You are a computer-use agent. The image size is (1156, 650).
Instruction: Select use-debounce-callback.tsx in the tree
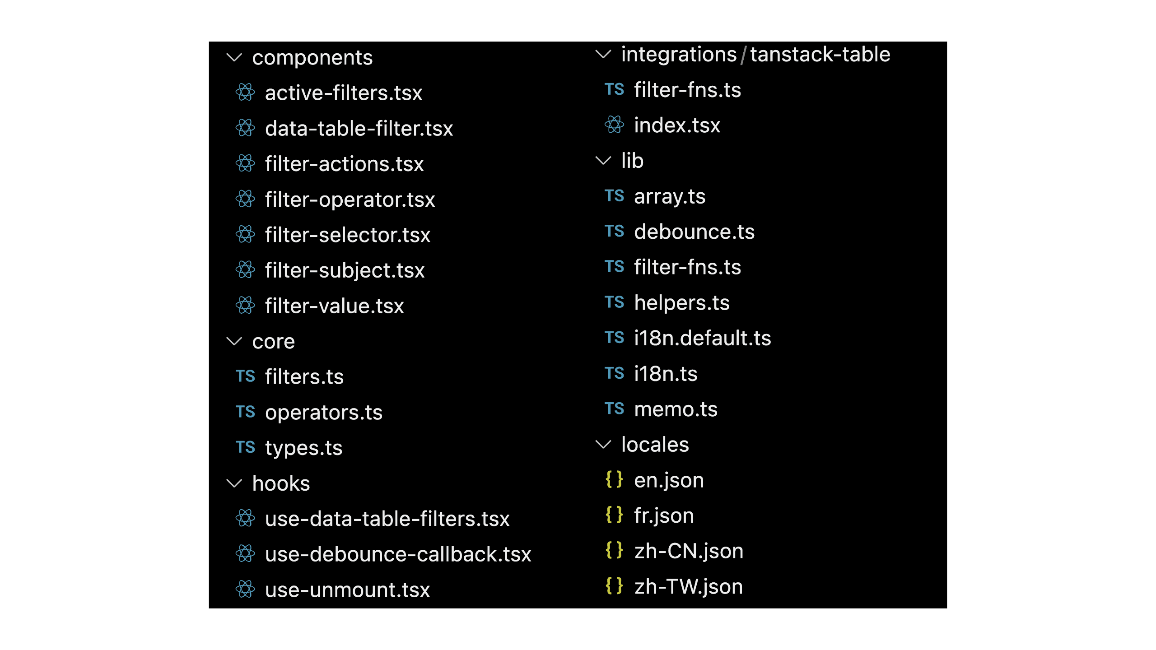coord(398,554)
